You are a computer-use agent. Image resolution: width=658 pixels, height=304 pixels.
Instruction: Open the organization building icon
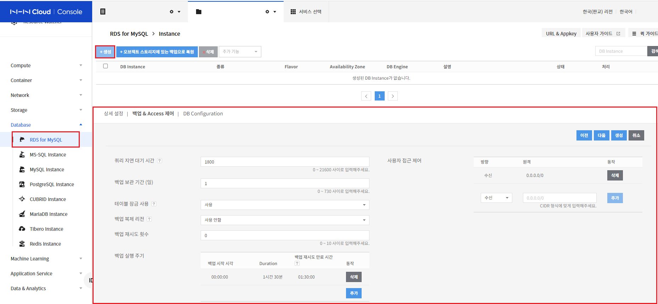tap(103, 12)
